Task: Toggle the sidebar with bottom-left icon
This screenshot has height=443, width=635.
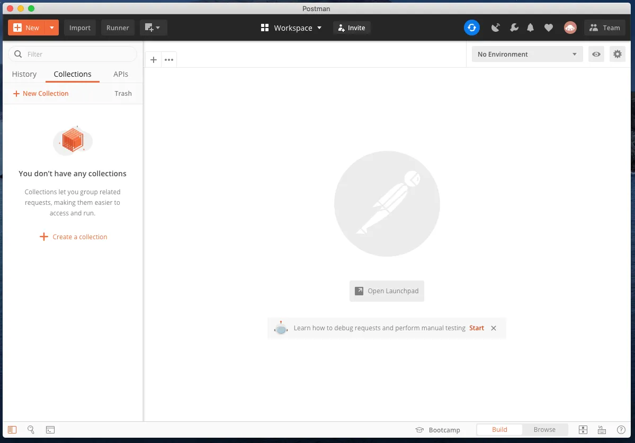Action: [12, 430]
